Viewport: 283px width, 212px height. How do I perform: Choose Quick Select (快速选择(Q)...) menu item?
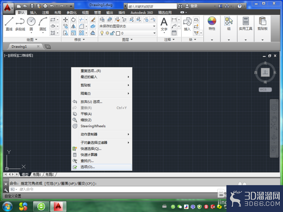[102, 149]
